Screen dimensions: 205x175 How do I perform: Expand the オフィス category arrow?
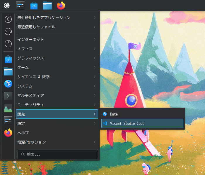point(95,49)
